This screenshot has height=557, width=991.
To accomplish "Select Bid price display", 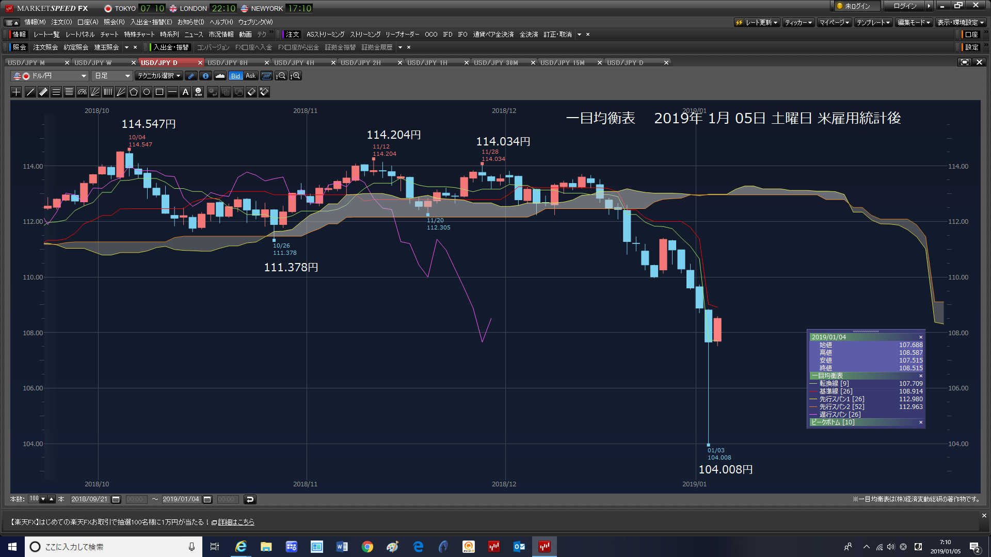I will tap(235, 76).
